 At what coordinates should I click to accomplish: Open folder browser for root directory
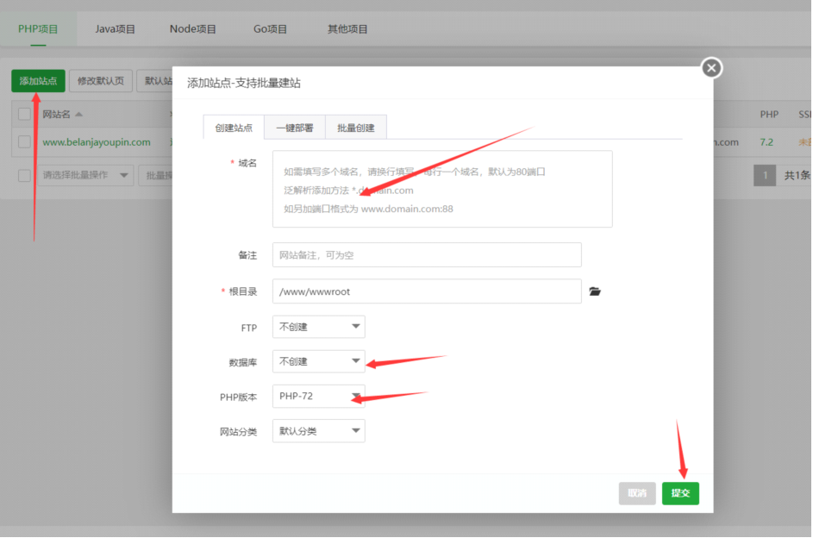pos(595,291)
